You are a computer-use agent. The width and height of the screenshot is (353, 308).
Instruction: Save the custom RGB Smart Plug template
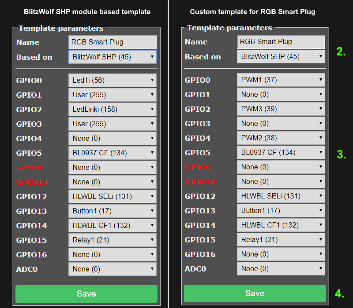coord(255,293)
